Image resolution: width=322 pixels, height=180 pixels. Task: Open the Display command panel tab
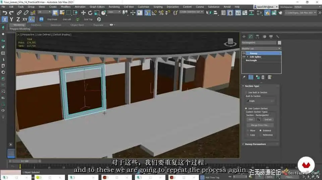point(271,37)
